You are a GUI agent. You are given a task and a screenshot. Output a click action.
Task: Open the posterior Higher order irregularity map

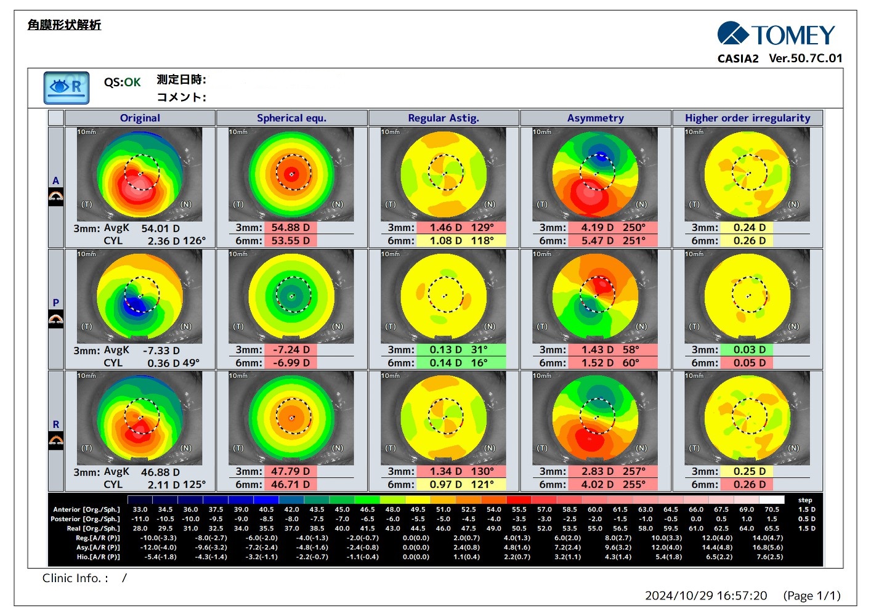pyautogui.click(x=747, y=296)
